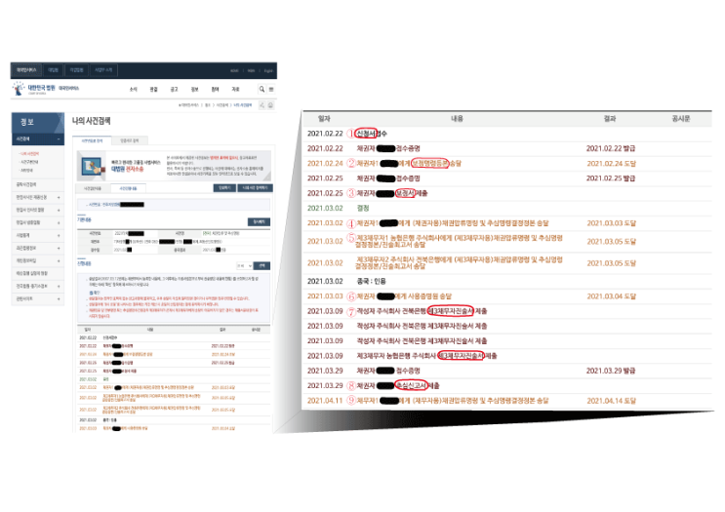The image size is (725, 512).
Task: Click '2021.03.04 도달' result in enlarged table
Action: 611,296
